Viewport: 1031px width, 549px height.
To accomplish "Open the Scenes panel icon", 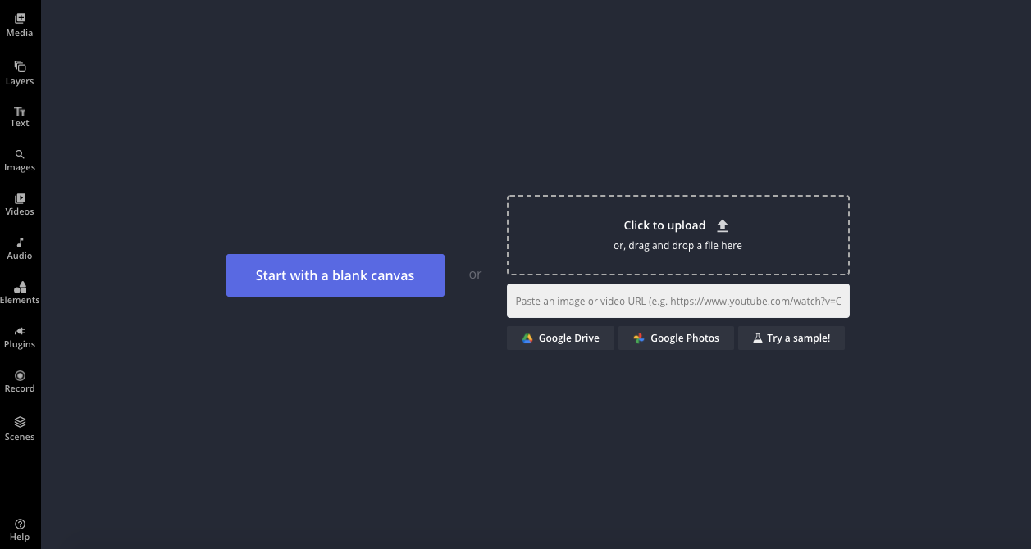I will click(20, 422).
